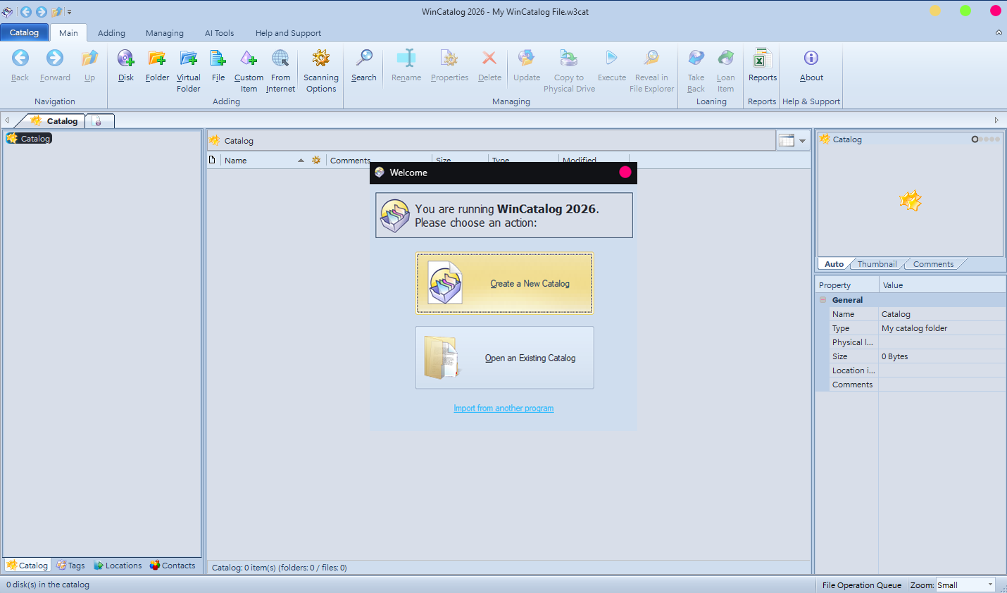Click the ribbon Forward navigation arrow

click(55, 65)
